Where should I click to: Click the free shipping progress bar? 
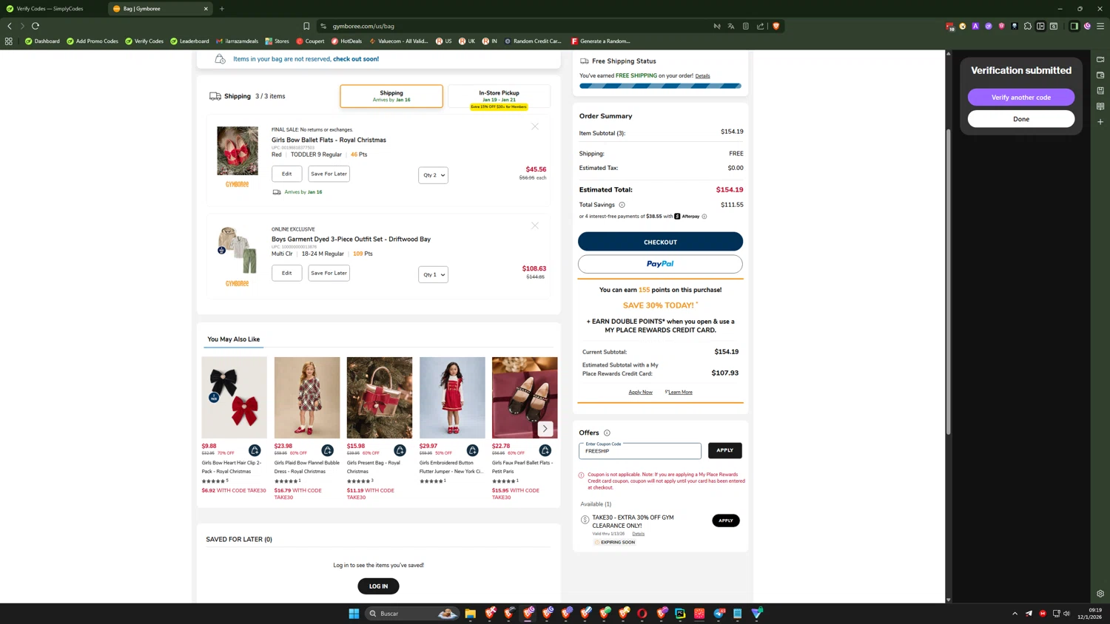point(660,86)
